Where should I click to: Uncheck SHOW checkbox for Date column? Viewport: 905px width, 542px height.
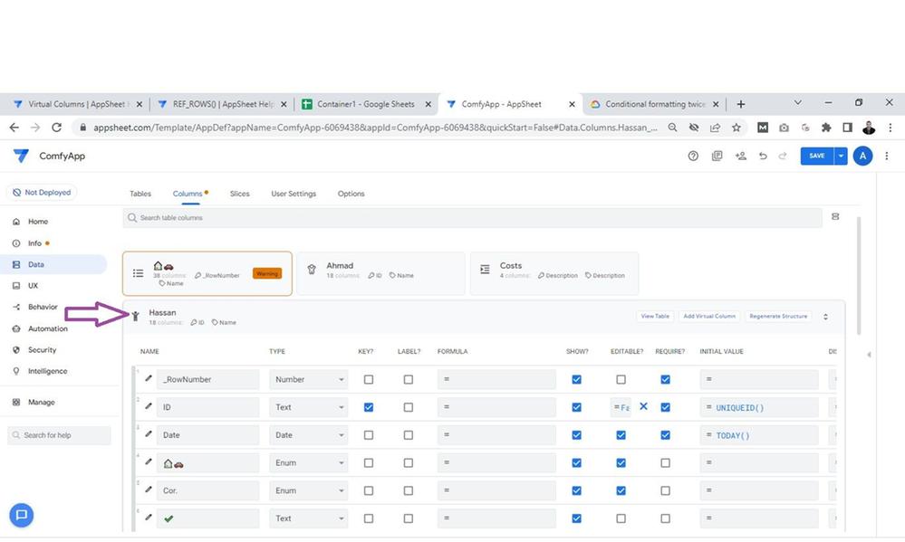(x=576, y=435)
